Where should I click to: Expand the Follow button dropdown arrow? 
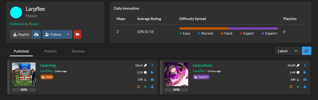tap(68, 34)
